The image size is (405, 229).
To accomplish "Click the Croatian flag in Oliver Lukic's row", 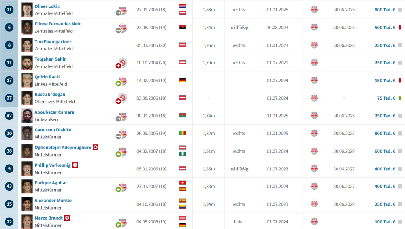I will 183,6.
